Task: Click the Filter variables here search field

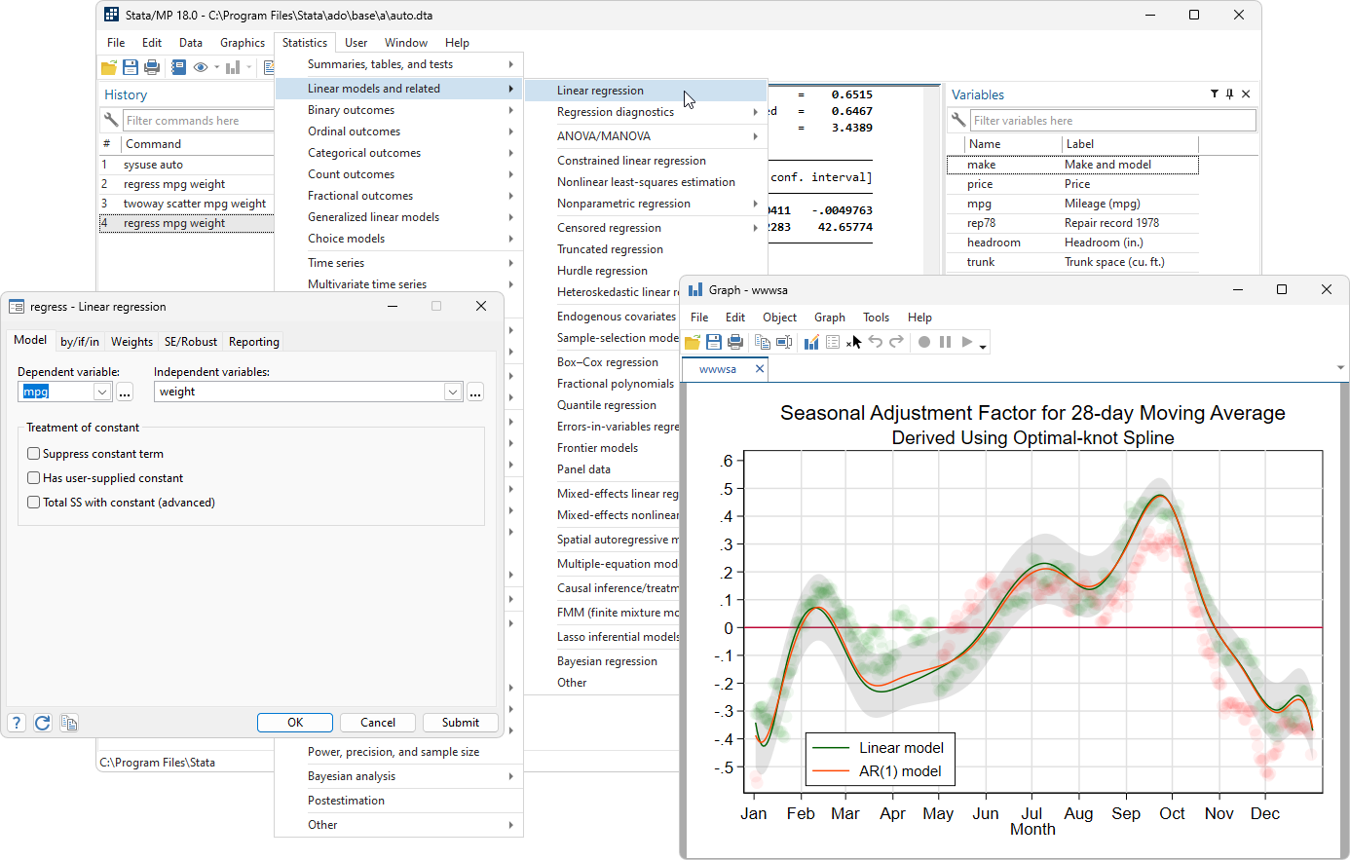Action: 1112,121
